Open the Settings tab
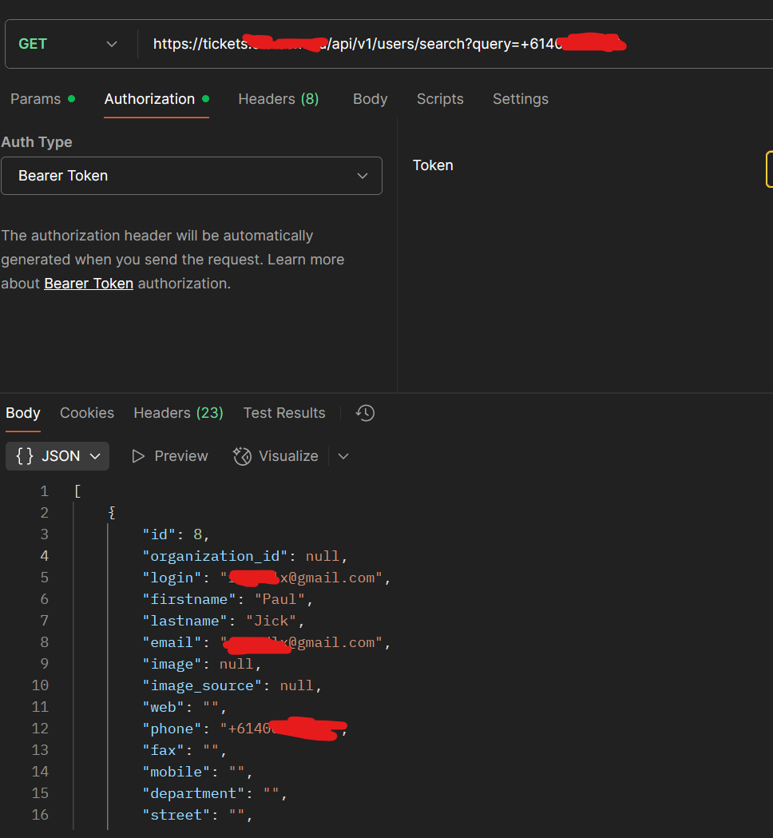This screenshot has width=773, height=838. 521,99
